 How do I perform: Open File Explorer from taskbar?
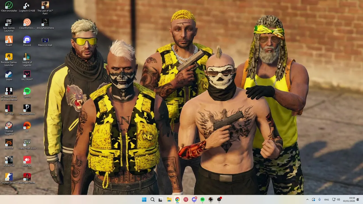coord(169,199)
